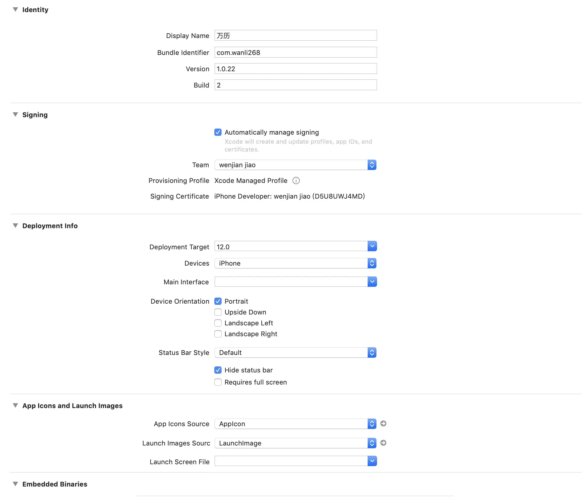Click the Provisioning Profile info icon
The image size is (588, 498).
pyautogui.click(x=296, y=180)
